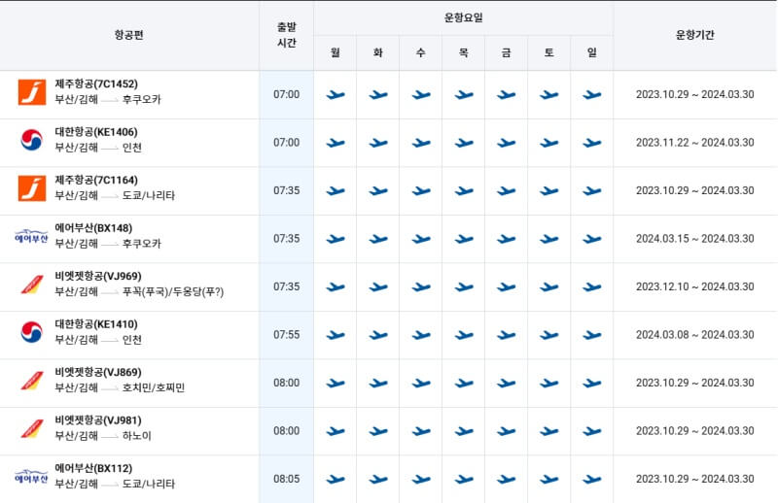Viewport: 778px width, 503px height.
Task: Select flight name 비엣젯항공(VJ969)
Action: (98, 276)
